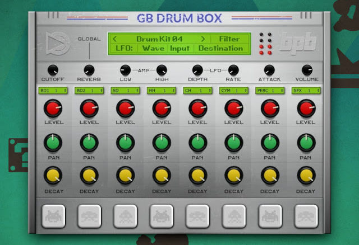Tap the invader pad under the CYM column
Screen dimensions: 359x245
[x=234, y=216]
